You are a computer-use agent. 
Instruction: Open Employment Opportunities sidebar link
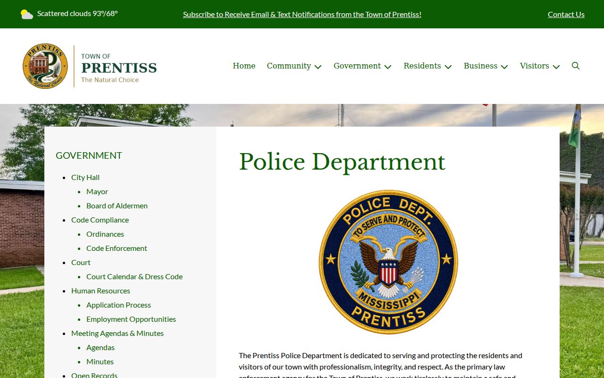(x=131, y=319)
